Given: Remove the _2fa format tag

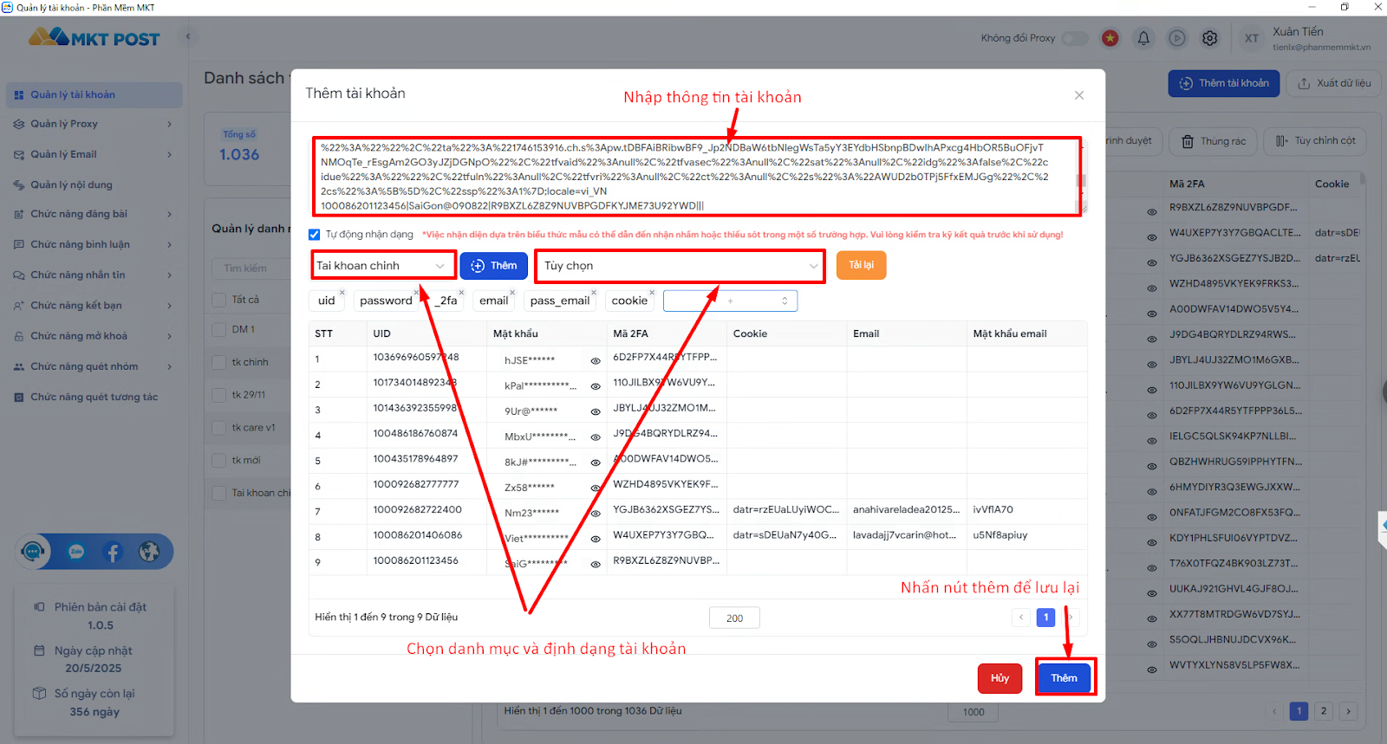Looking at the screenshot, I should tap(461, 292).
